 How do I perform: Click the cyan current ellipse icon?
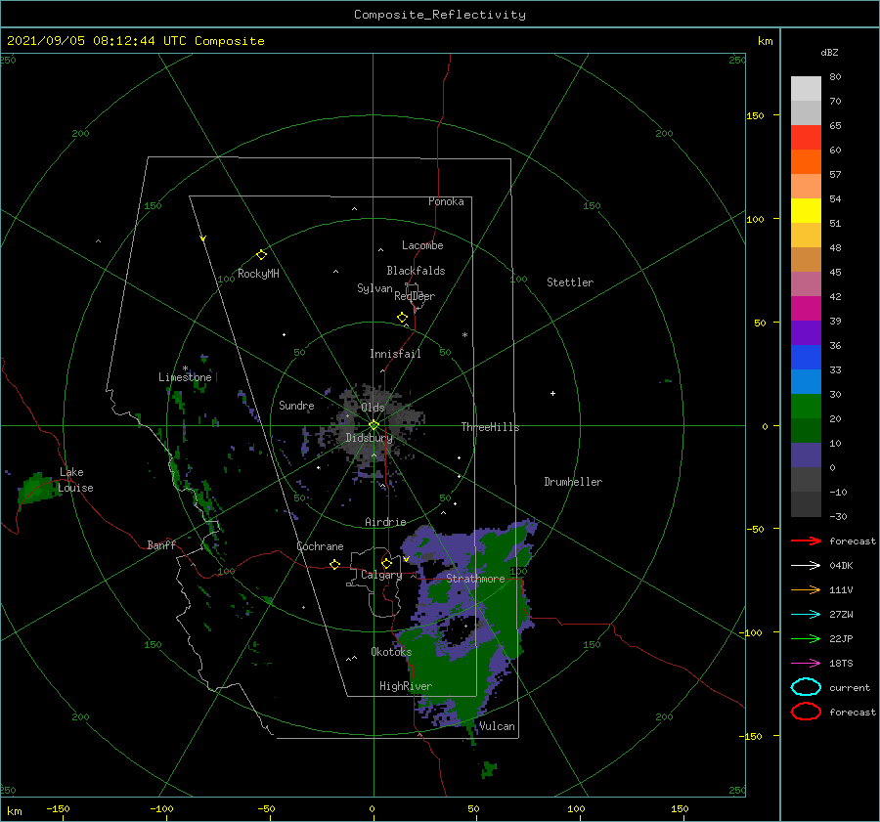[x=806, y=687]
